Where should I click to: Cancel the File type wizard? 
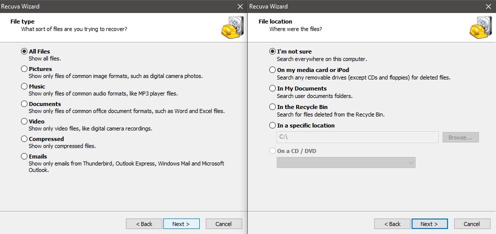coord(224,224)
